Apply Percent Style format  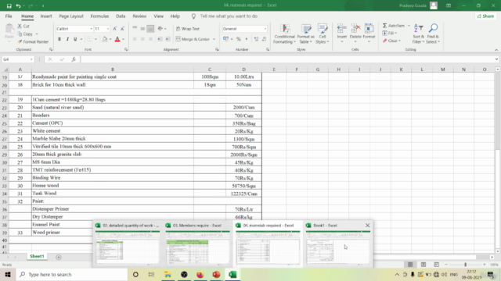click(x=238, y=39)
